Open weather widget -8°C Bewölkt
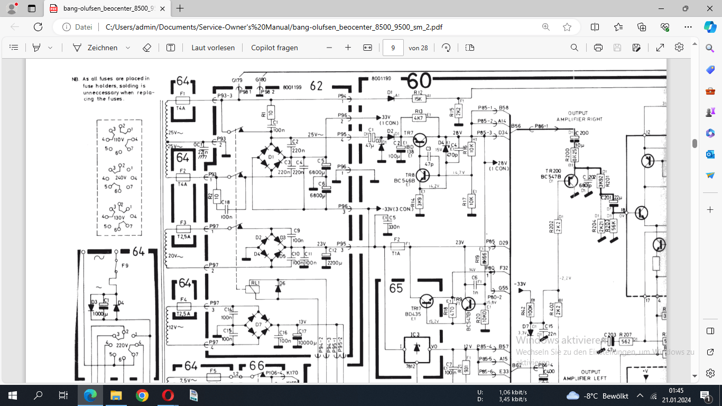This screenshot has height=406, width=722. [597, 395]
